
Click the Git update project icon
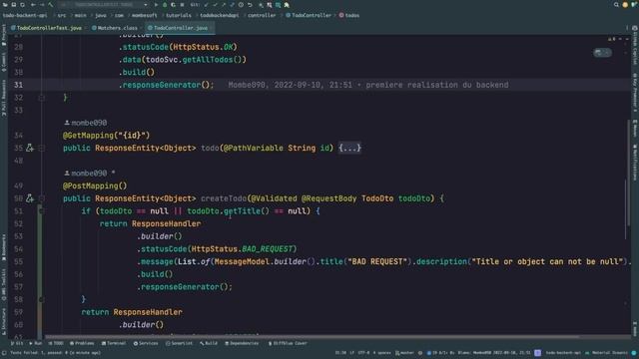(207, 4)
